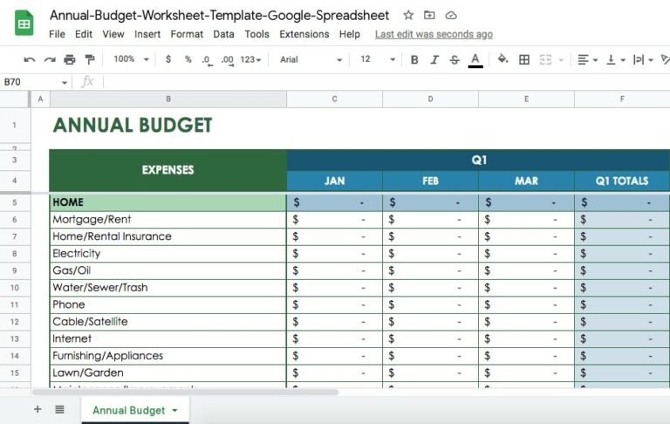Open the Format menu

point(187,34)
